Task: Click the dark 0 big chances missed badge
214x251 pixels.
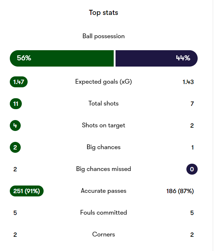Action: pos(192,169)
